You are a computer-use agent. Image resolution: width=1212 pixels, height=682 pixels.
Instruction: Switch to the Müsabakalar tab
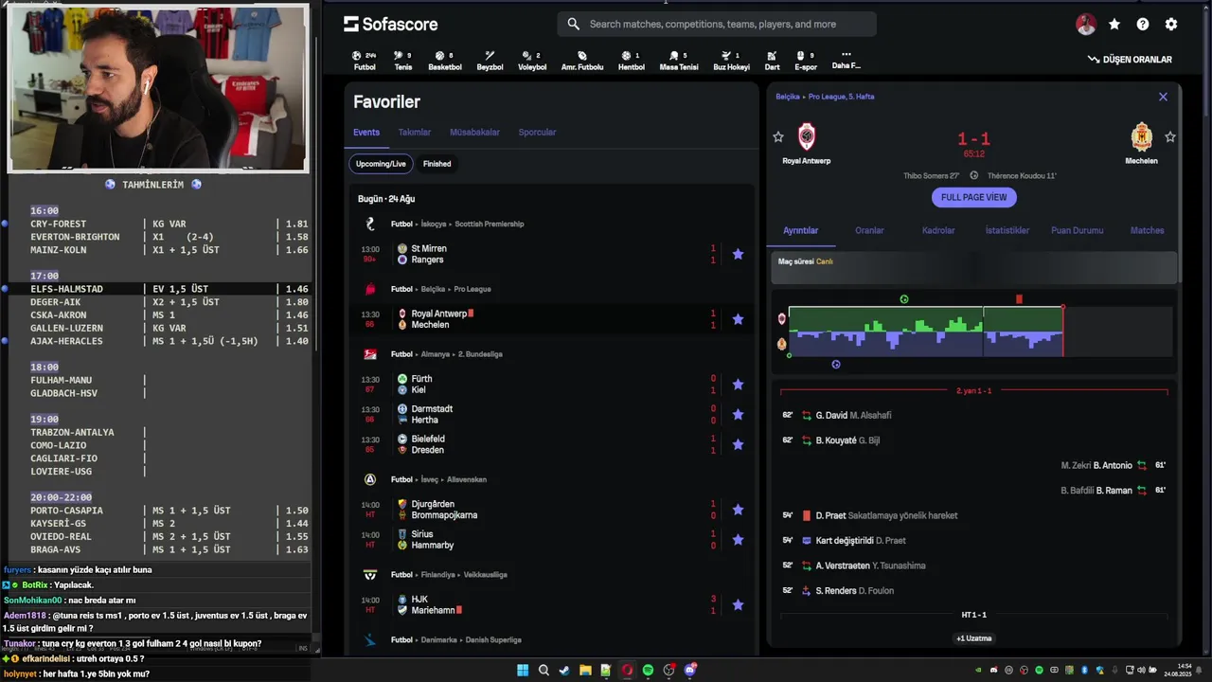click(474, 133)
